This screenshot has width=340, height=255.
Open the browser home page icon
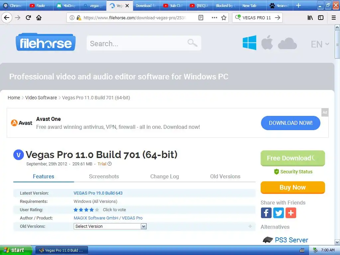tap(39, 18)
